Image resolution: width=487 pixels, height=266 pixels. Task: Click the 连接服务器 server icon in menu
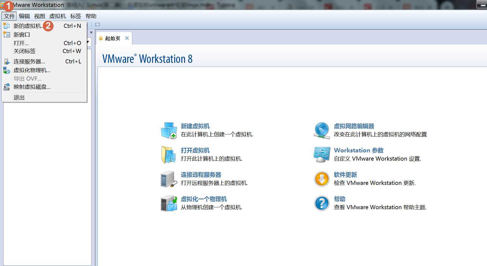pyautogui.click(x=7, y=61)
